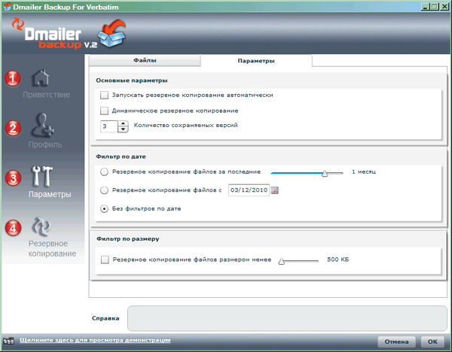Click the date field 03/12/2010
This screenshot has height=352, width=452.
[249, 190]
